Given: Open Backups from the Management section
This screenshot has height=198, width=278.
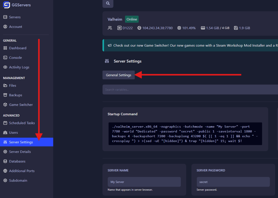Looking at the screenshot, I should 15,95.
